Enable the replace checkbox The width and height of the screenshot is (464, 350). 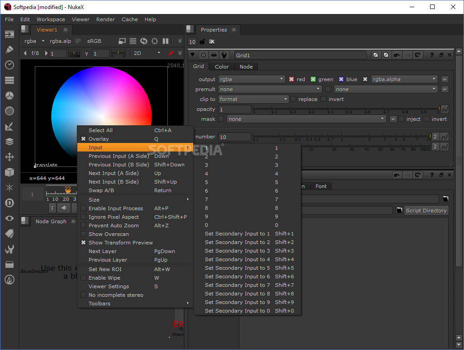[x=293, y=99]
